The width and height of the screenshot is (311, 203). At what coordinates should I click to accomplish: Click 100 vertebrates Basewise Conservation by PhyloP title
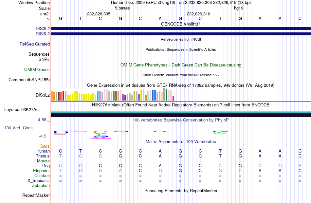coord(181,120)
